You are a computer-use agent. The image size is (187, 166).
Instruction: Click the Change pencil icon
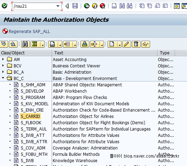tap(127, 44)
